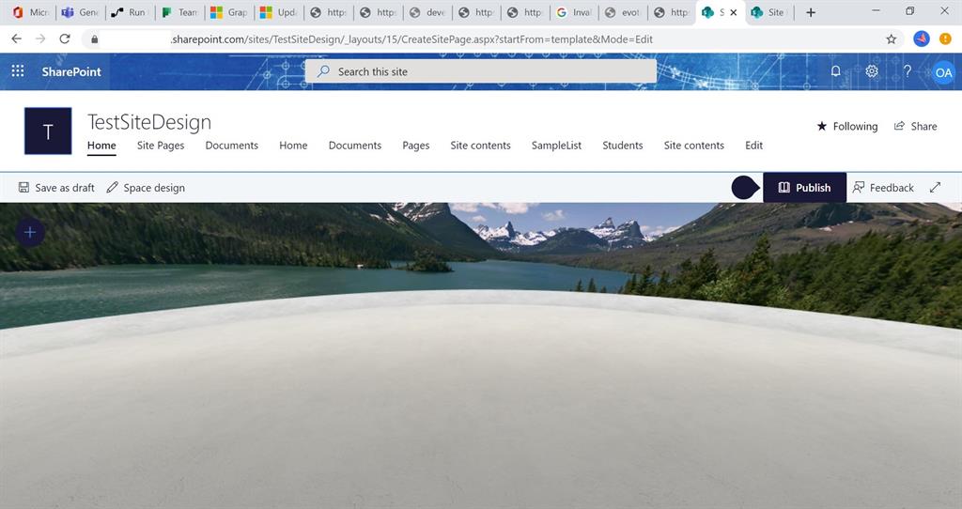962x509 pixels.
Task: Switch to the Gene Teams browser tab
Action: (81, 12)
